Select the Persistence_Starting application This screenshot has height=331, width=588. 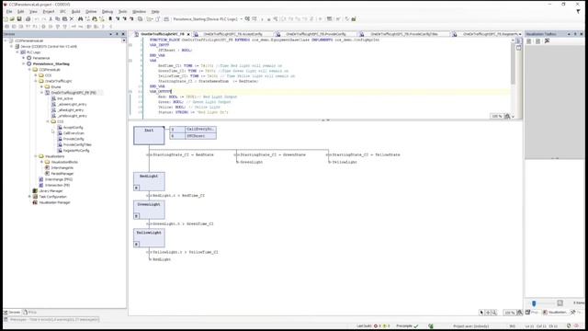coord(51,63)
